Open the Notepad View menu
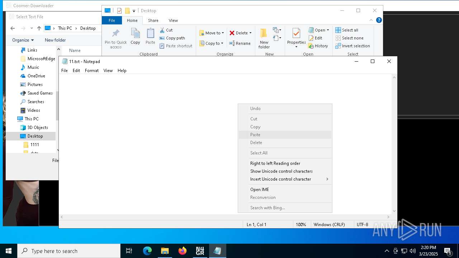The image size is (459, 258). tap(108, 71)
